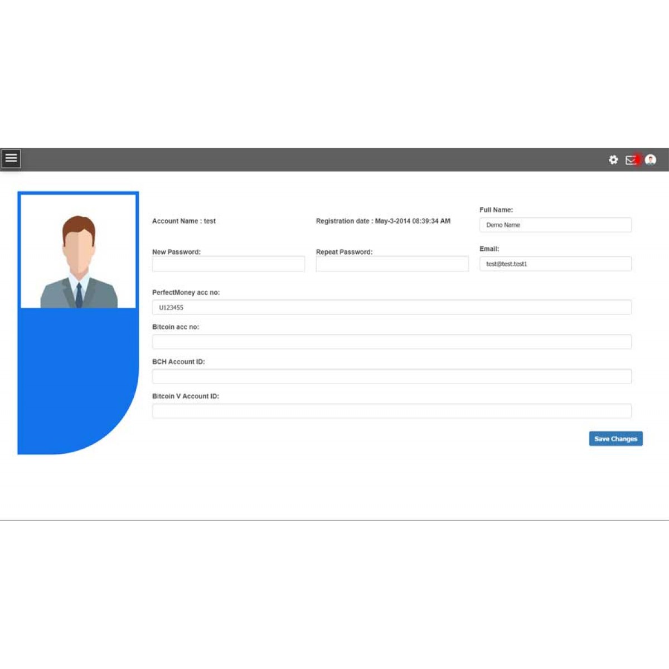Click the Bitcoin V Account ID label

186,396
